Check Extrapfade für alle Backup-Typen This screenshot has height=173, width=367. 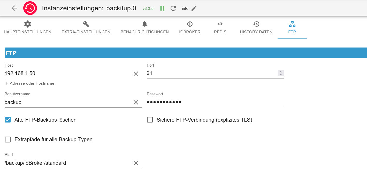(x=8, y=139)
